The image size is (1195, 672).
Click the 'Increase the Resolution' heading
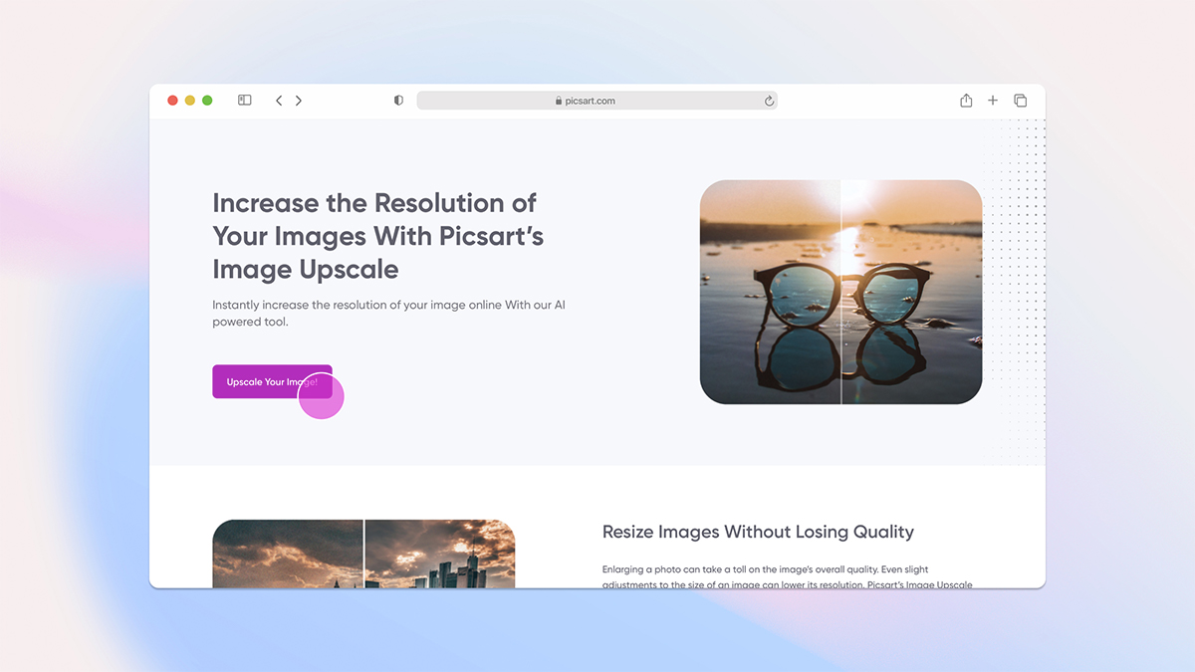point(378,236)
